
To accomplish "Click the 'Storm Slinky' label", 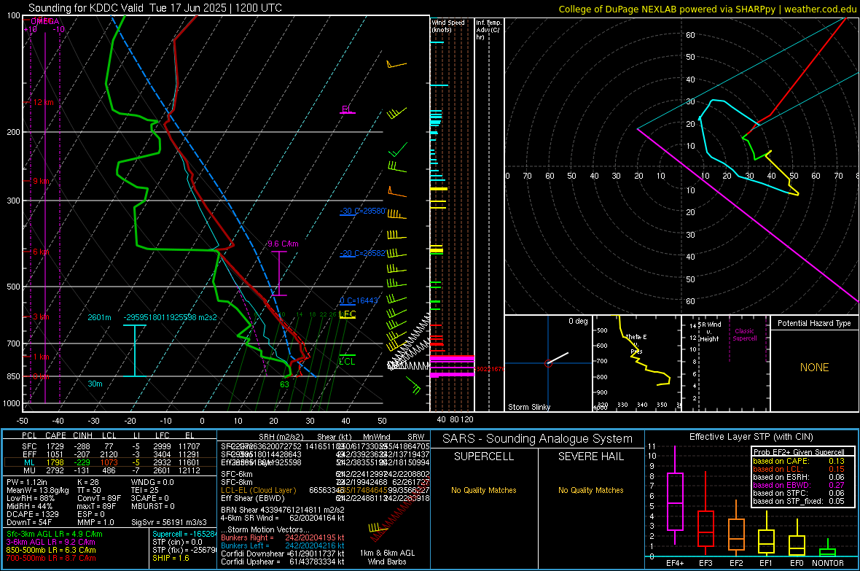I will coord(528,407).
